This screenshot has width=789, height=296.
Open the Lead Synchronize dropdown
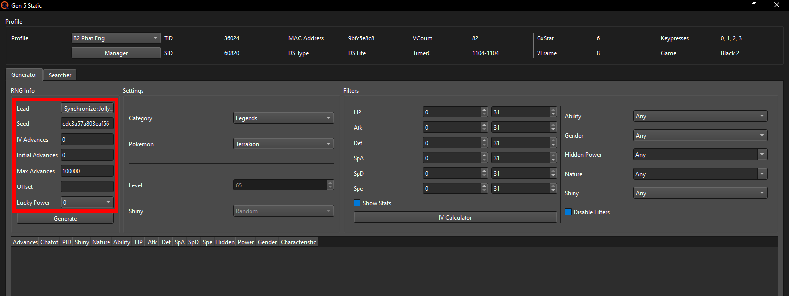click(x=87, y=108)
